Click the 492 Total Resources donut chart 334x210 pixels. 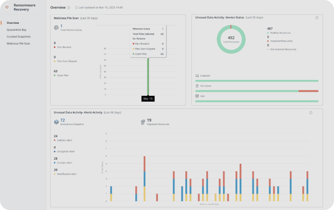pos(231,40)
